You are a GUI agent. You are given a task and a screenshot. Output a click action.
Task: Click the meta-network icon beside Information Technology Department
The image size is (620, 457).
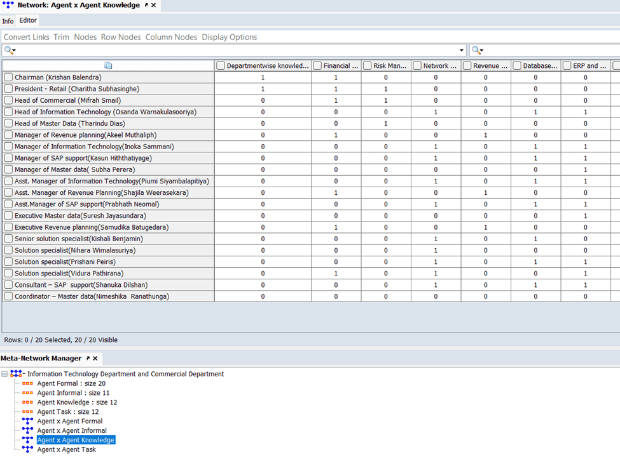tap(17, 374)
